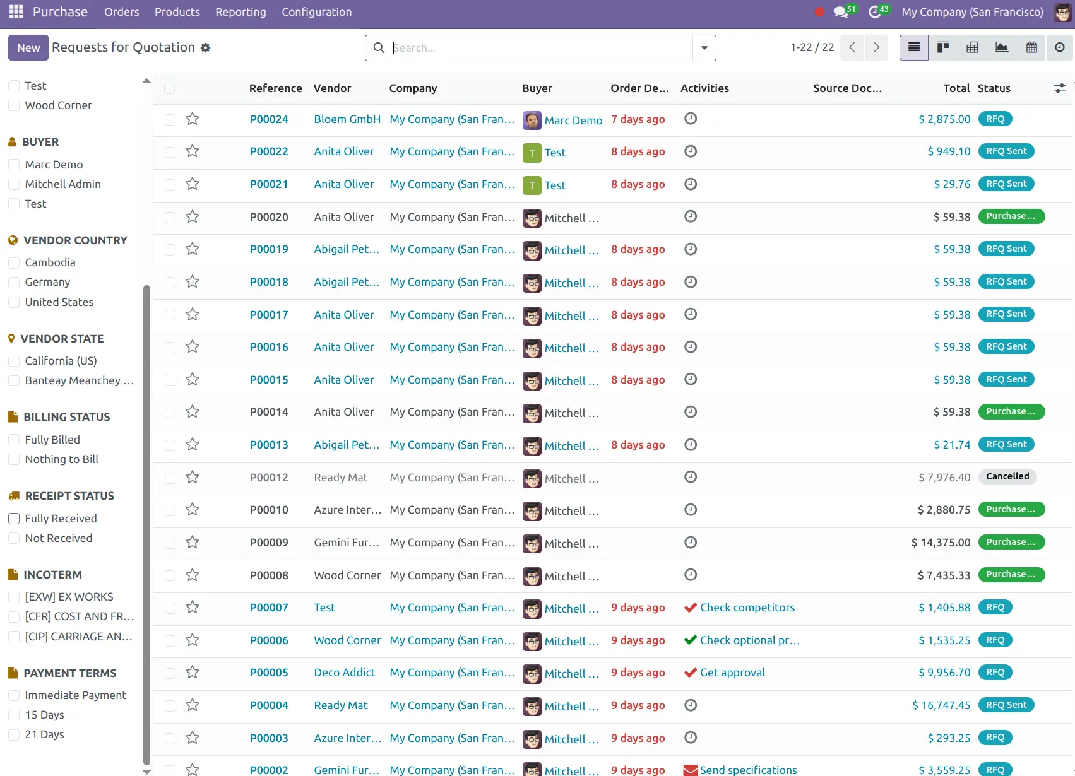This screenshot has height=776, width=1075.
Task: Open company switcher My Company (San Francisco)
Action: coord(972,12)
